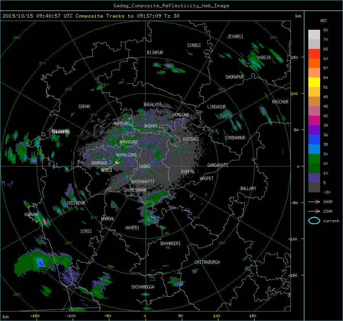This screenshot has height=321, width=343.
Task: Click the BAGALKOT city label
Action: click(152, 105)
